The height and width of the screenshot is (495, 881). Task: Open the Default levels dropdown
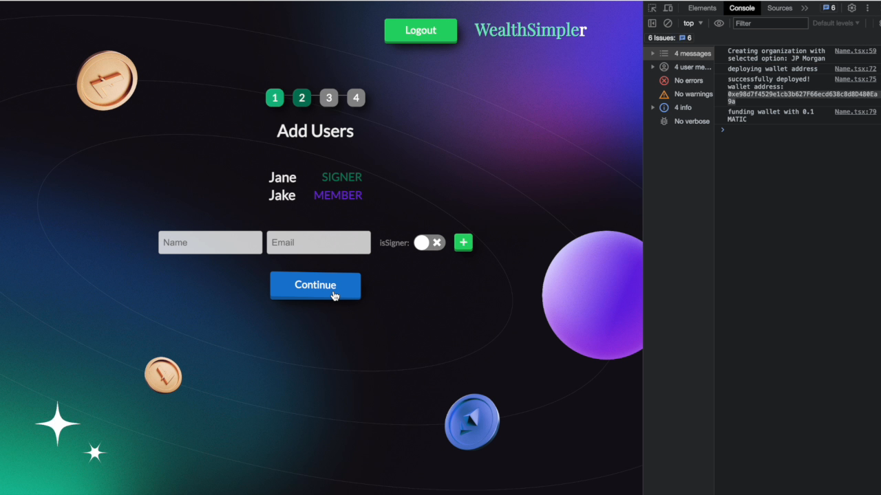coord(836,23)
